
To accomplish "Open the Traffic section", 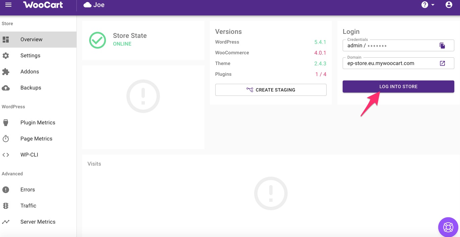I will coord(28,206).
